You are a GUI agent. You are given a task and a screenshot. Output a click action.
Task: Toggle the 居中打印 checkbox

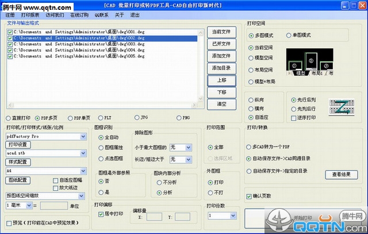(100, 214)
